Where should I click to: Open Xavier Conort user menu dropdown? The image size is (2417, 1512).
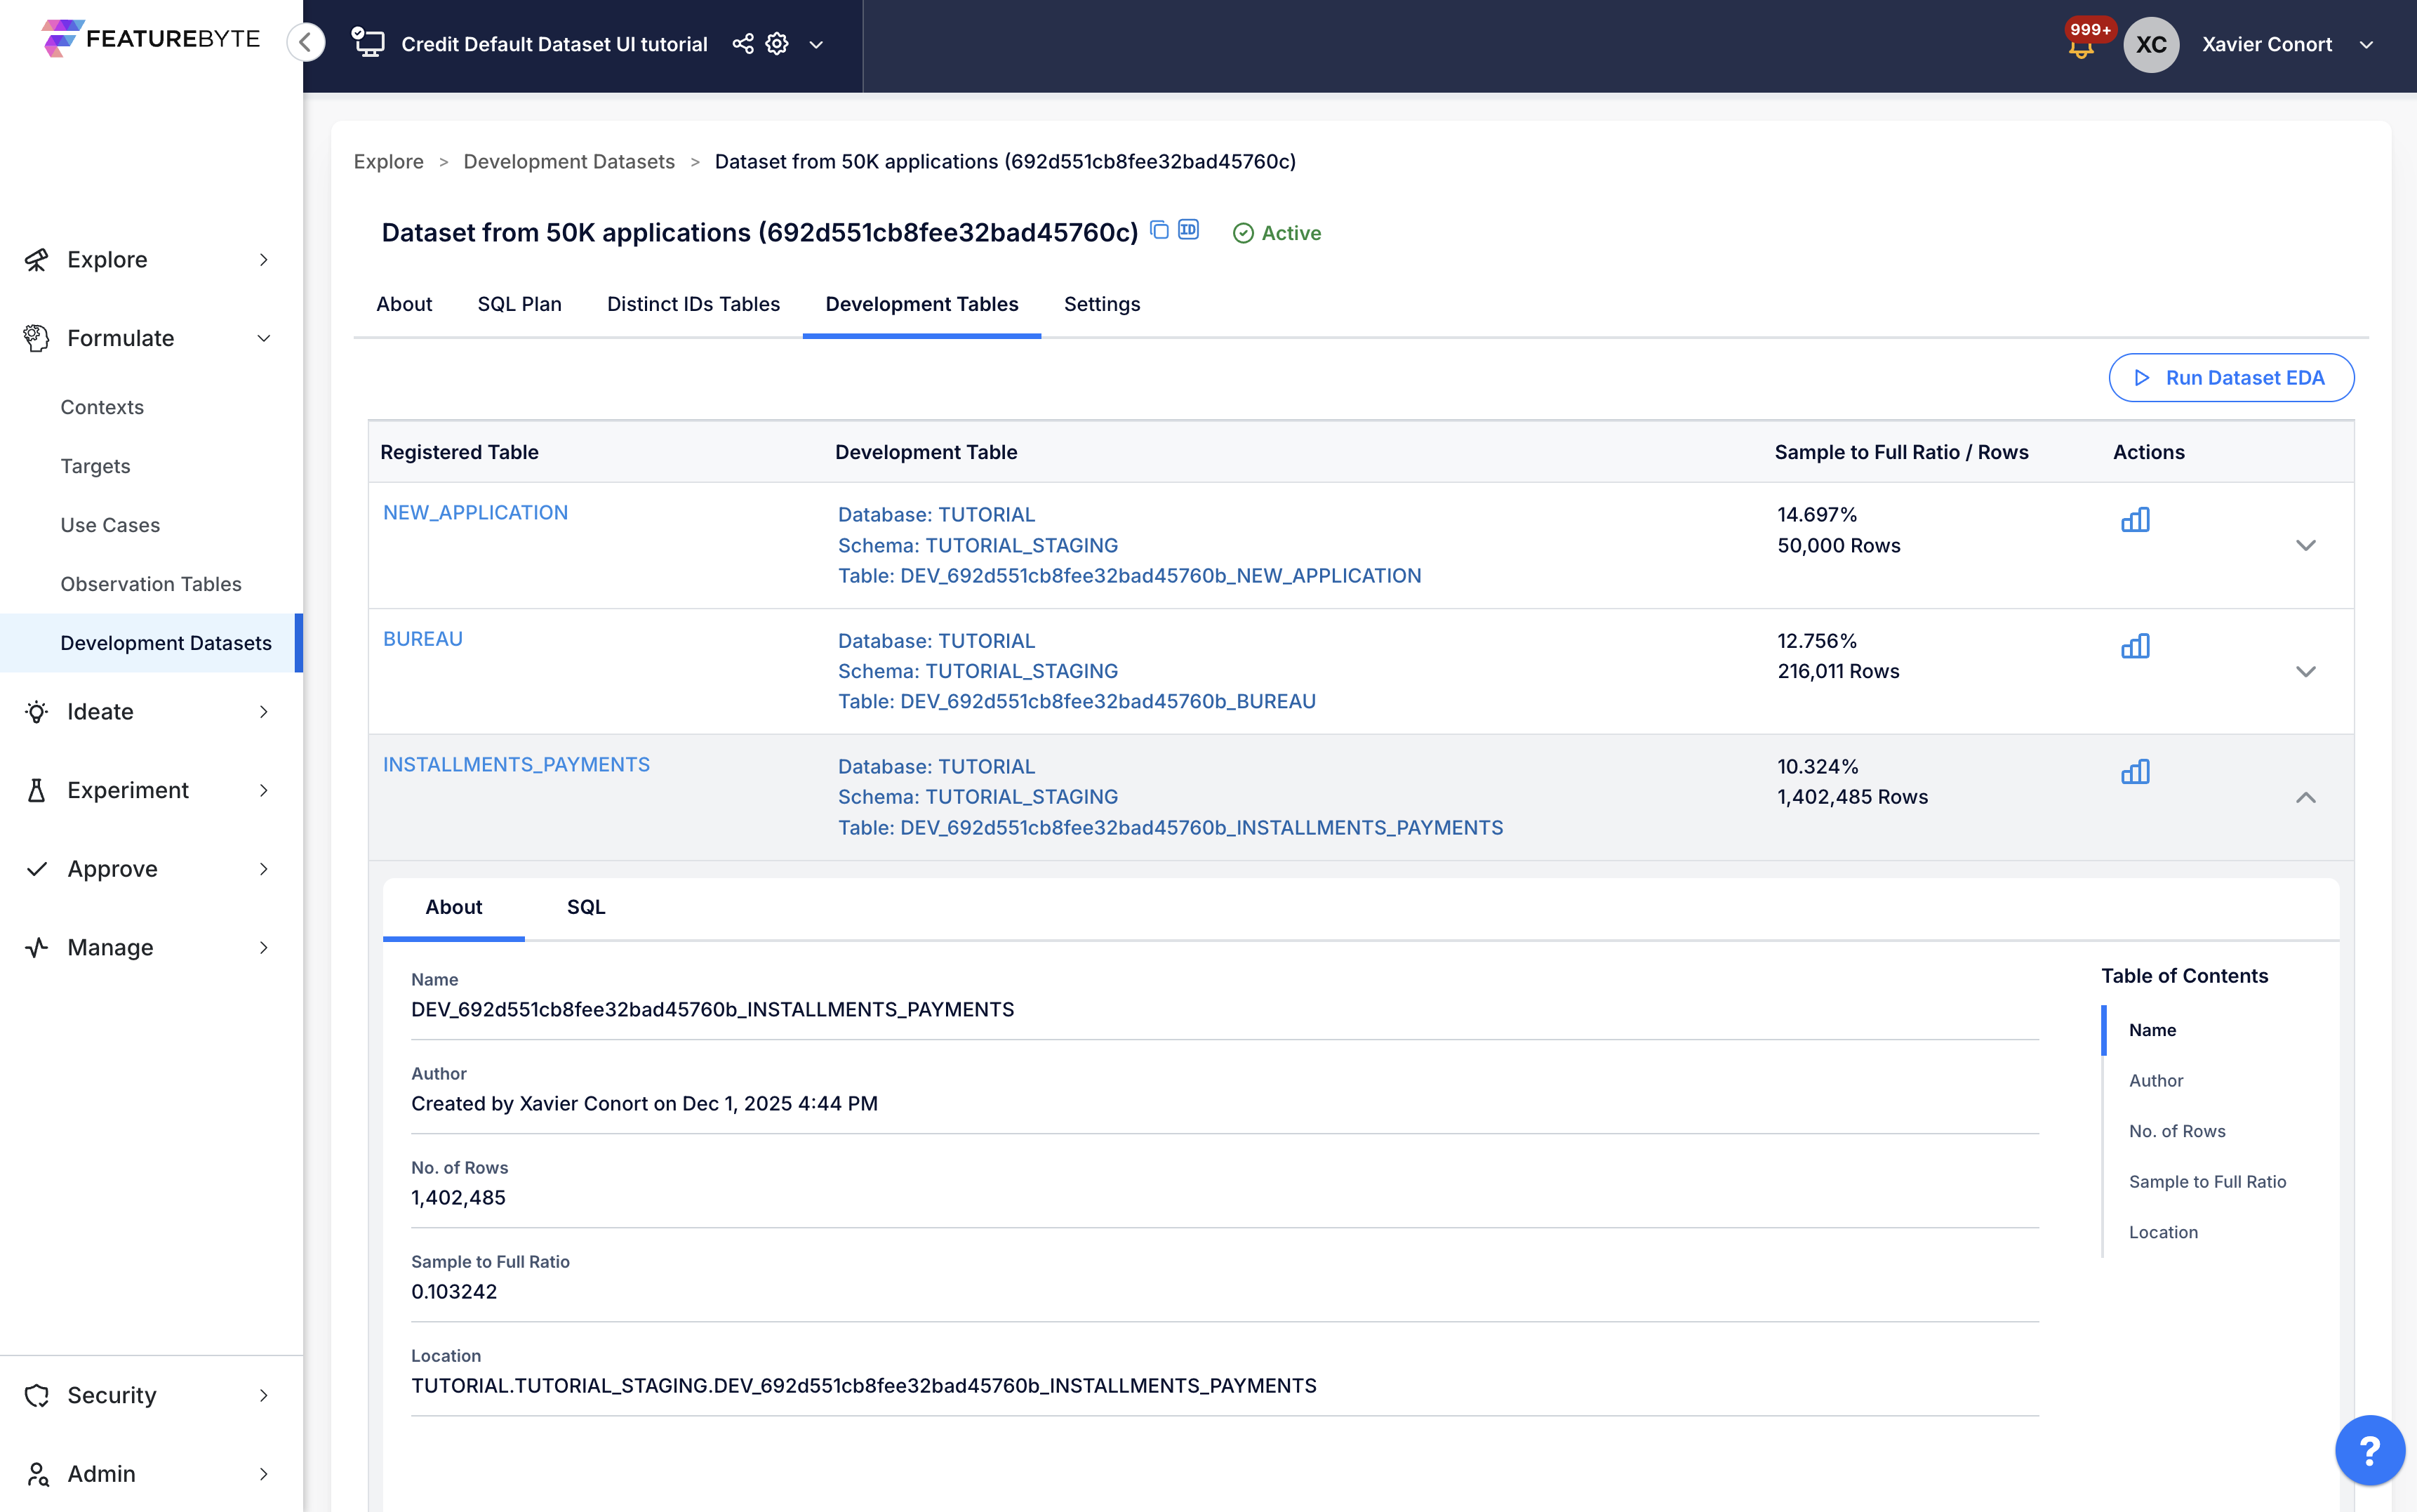(2366, 45)
